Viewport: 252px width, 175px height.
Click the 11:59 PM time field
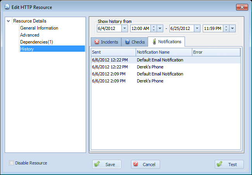[213, 28]
